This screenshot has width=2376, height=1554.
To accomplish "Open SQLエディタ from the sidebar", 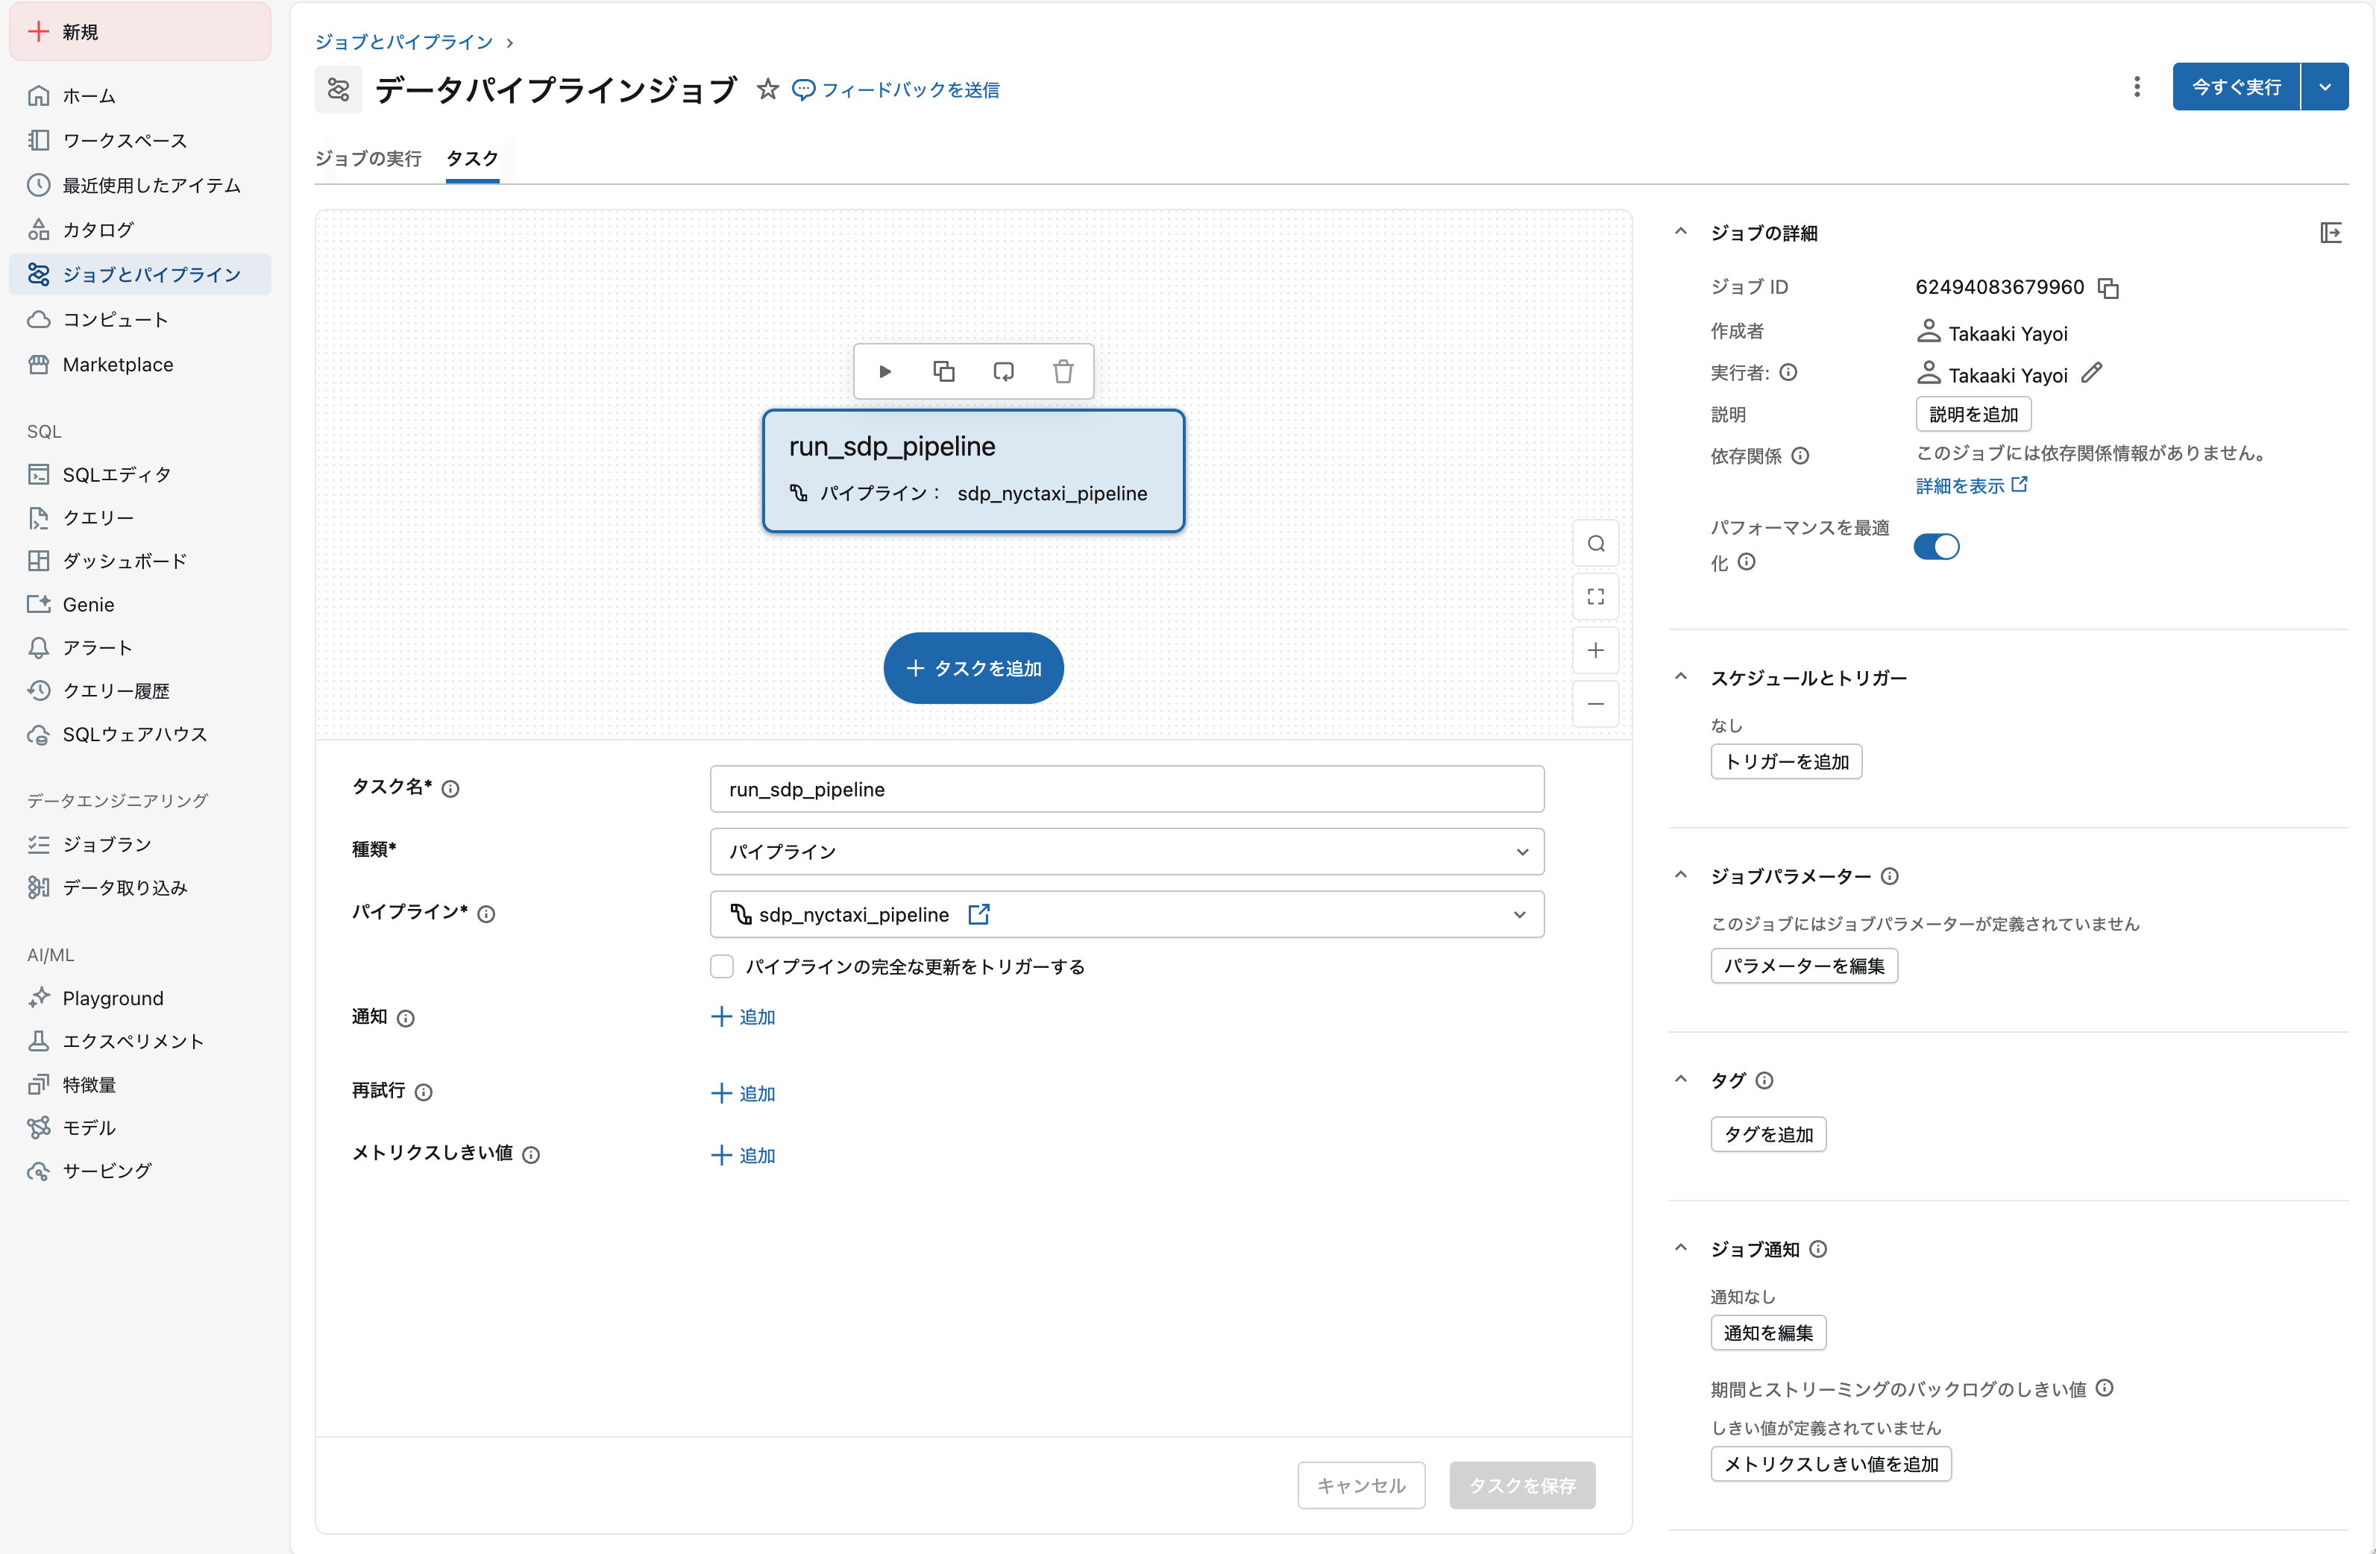I will 116,474.
